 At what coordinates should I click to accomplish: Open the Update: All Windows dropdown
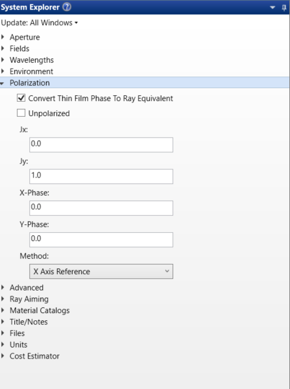pyautogui.click(x=40, y=23)
